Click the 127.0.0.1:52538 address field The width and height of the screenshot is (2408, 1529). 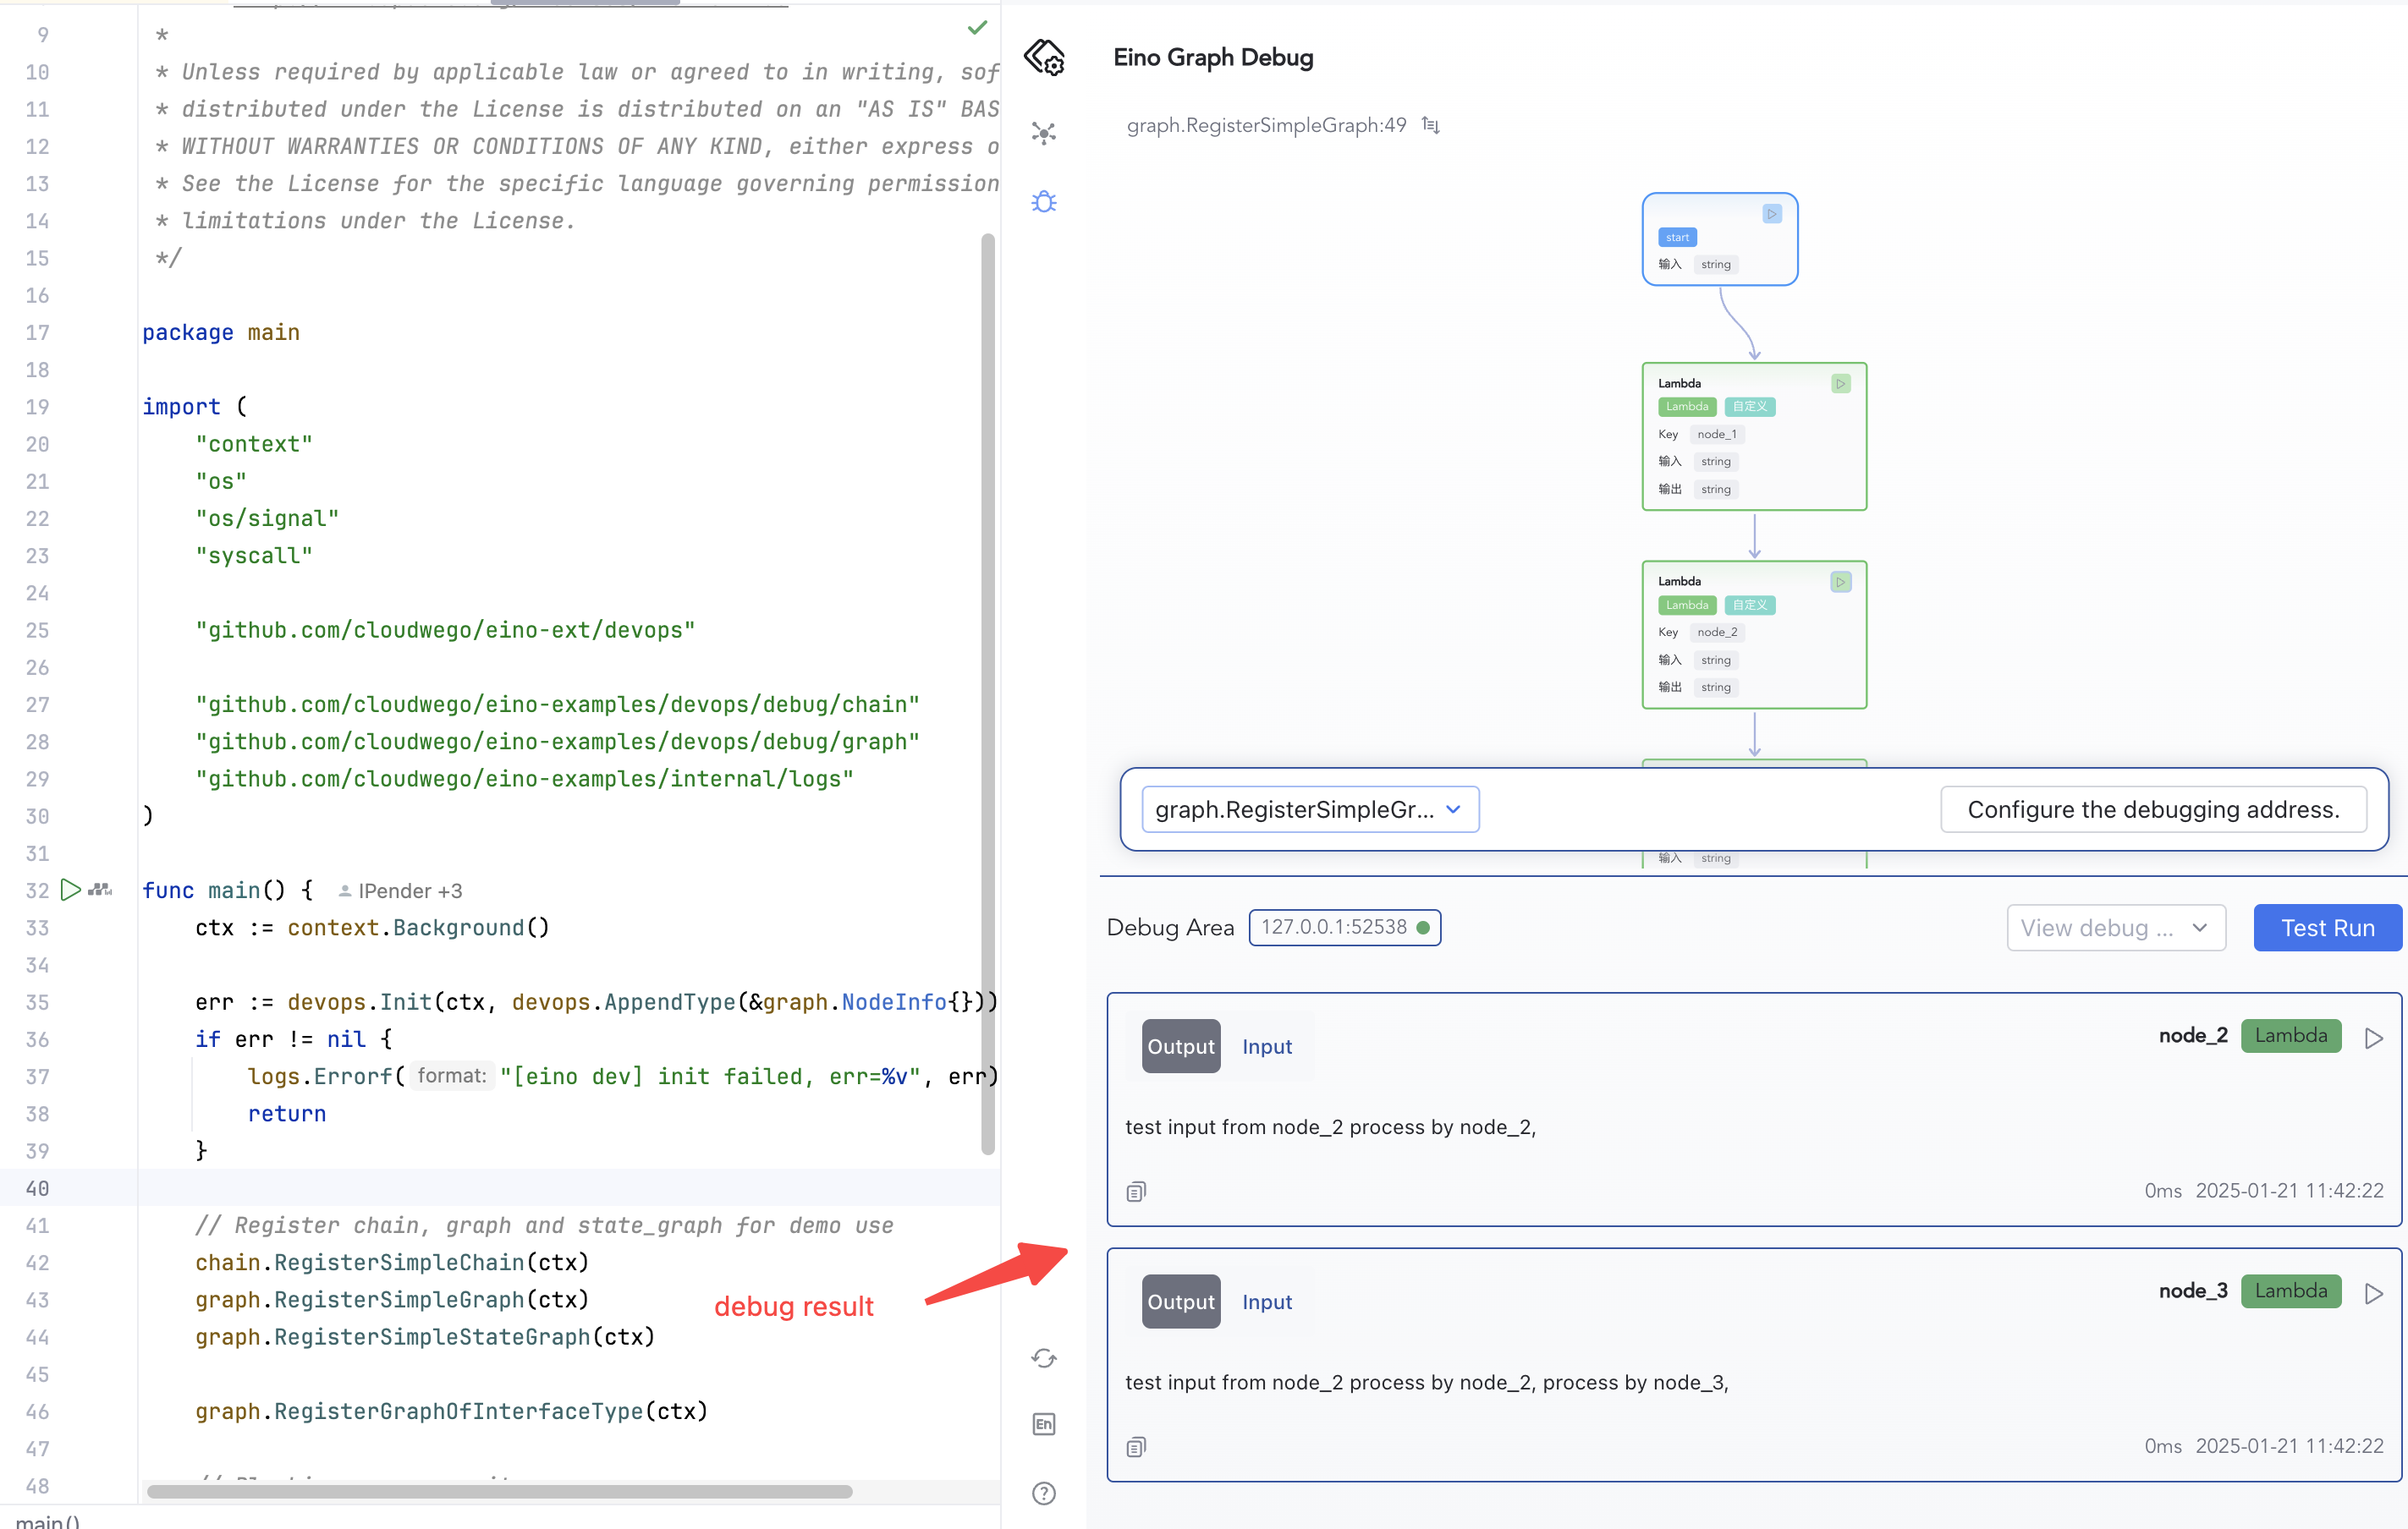[x=1343, y=928]
